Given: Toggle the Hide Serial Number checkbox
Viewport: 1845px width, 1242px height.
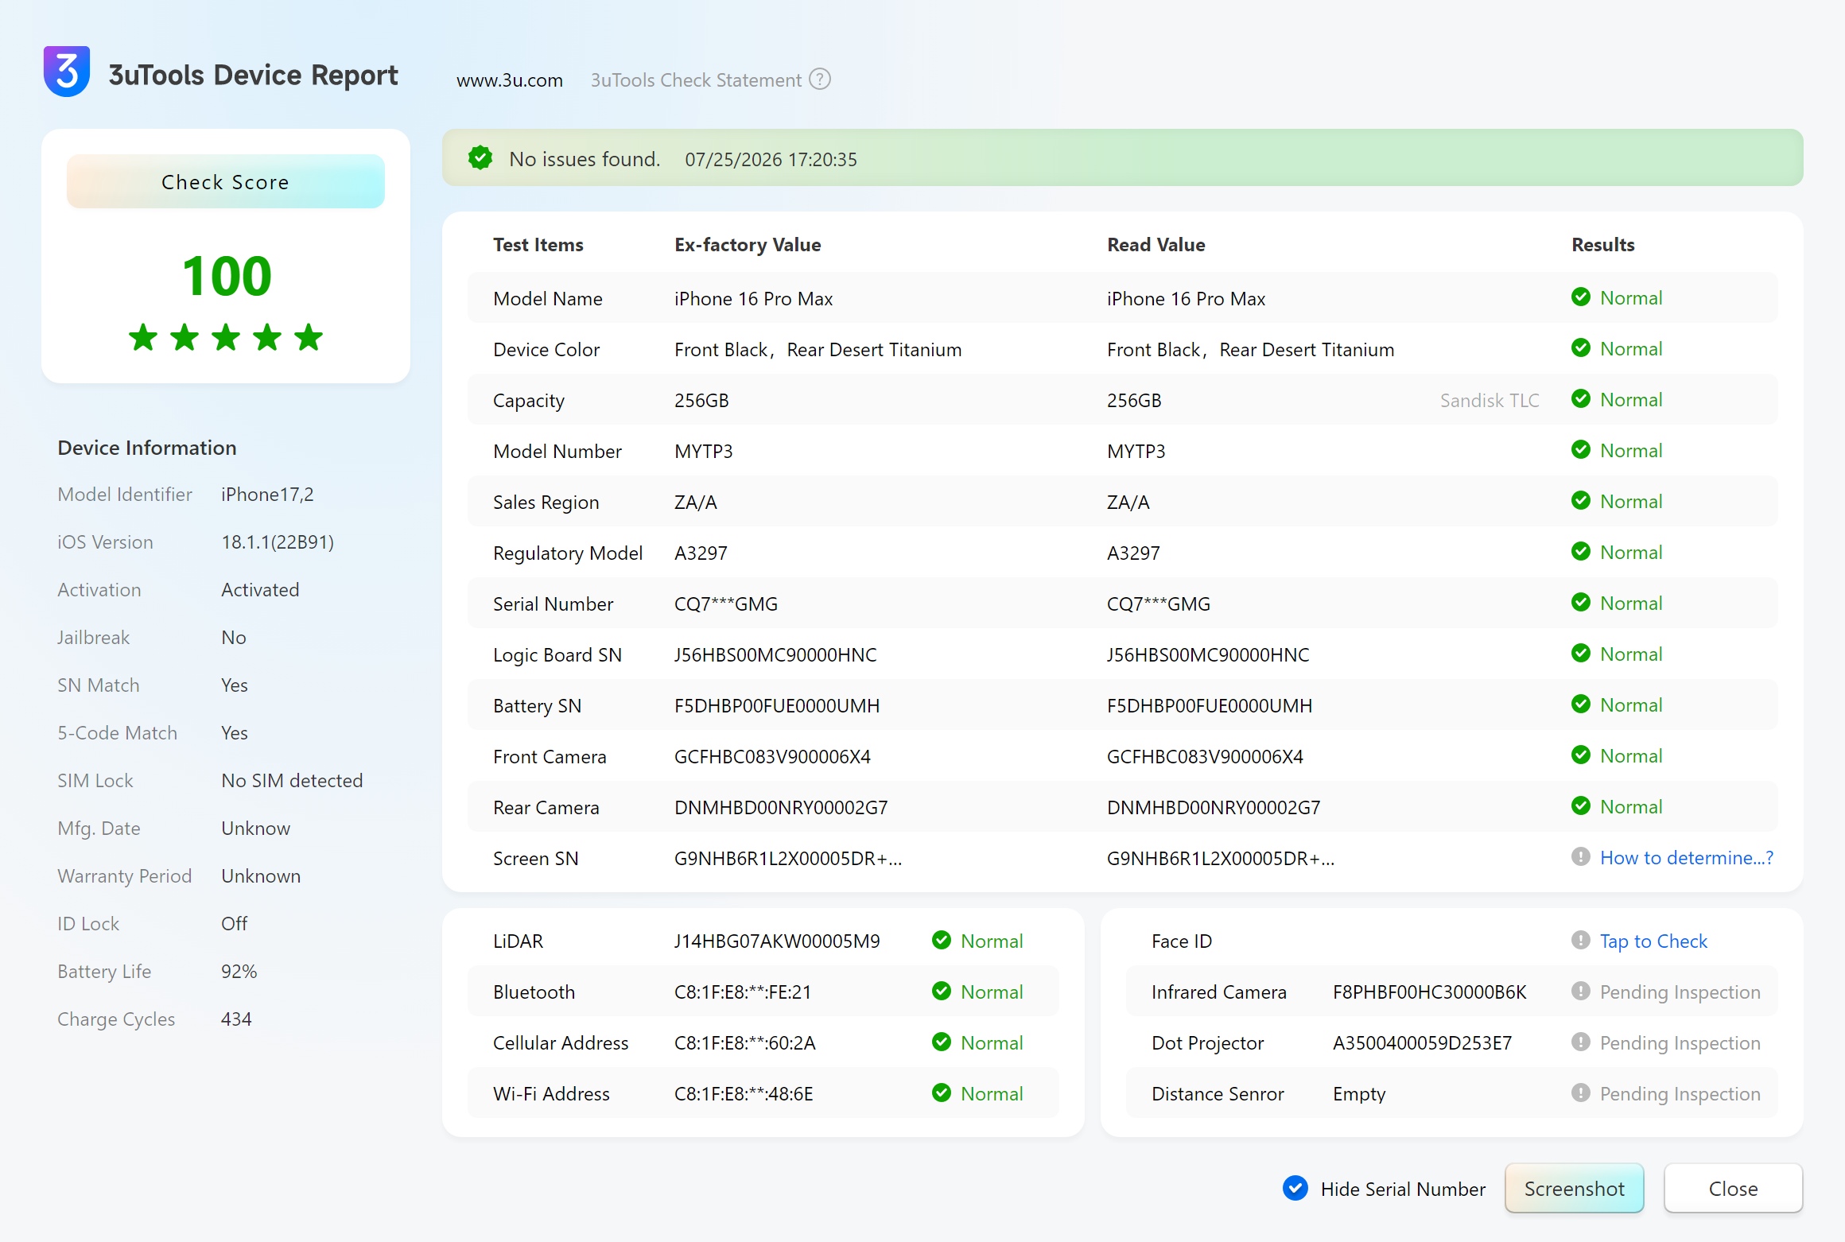Looking at the screenshot, I should (1295, 1188).
